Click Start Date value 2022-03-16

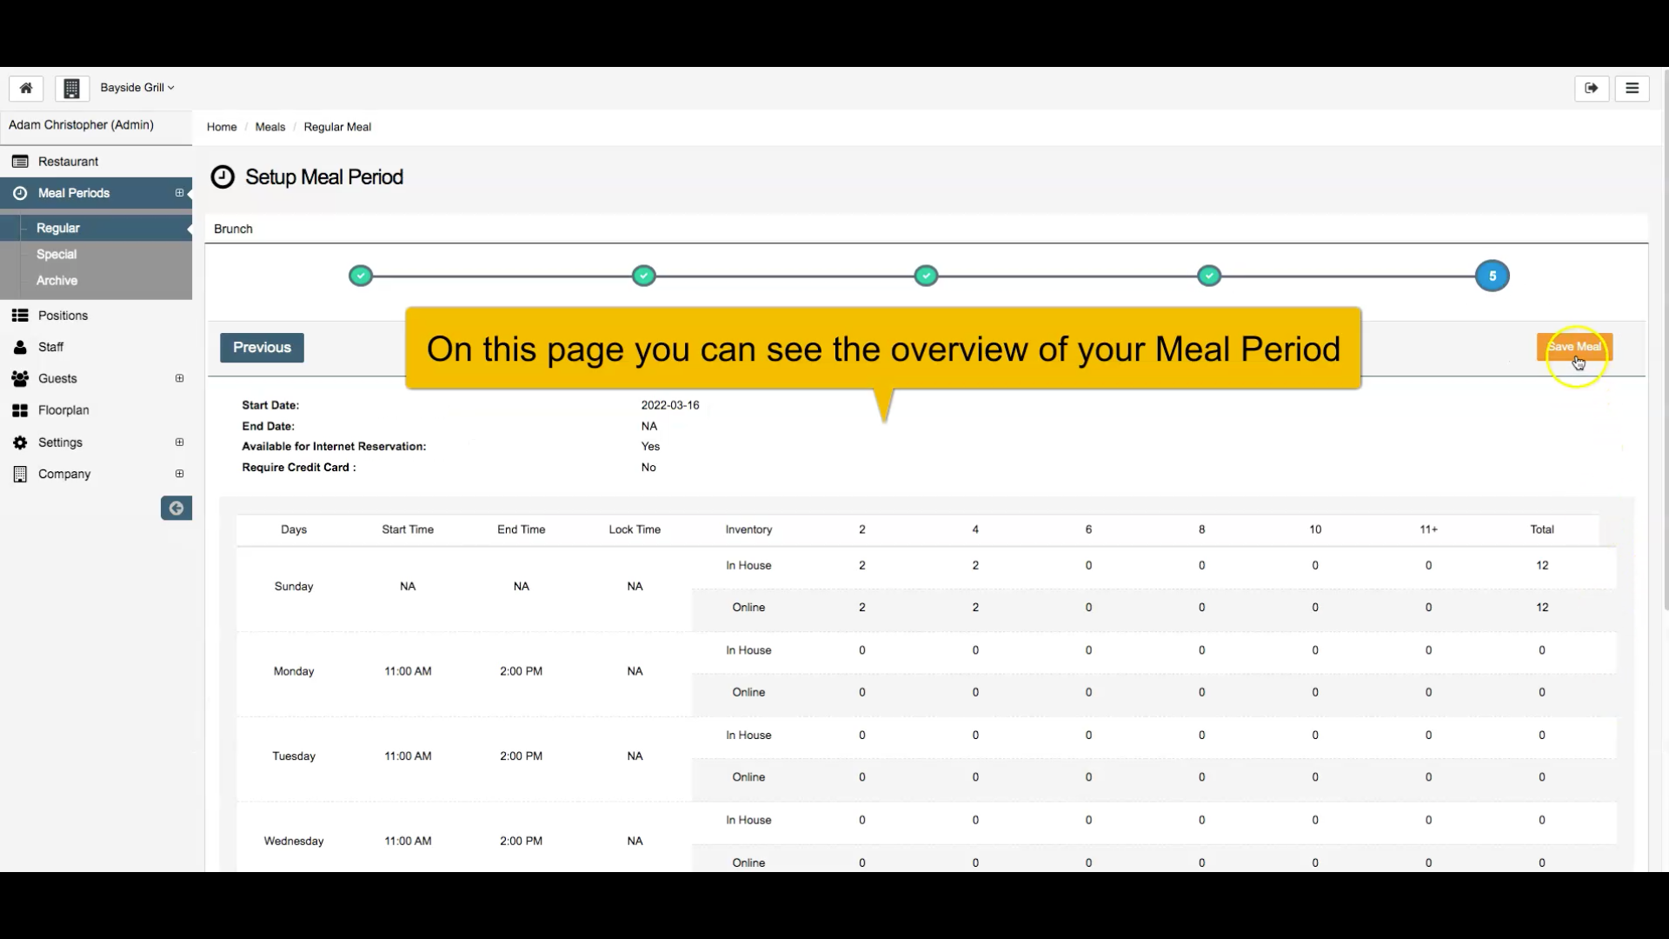(670, 405)
